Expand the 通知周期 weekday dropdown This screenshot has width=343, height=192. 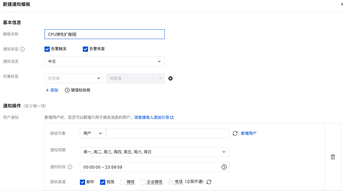point(154,152)
